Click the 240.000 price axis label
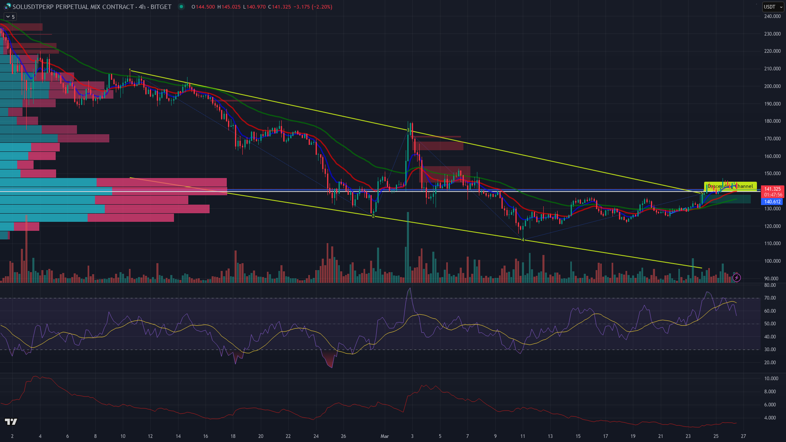The width and height of the screenshot is (786, 442). pyautogui.click(x=772, y=16)
